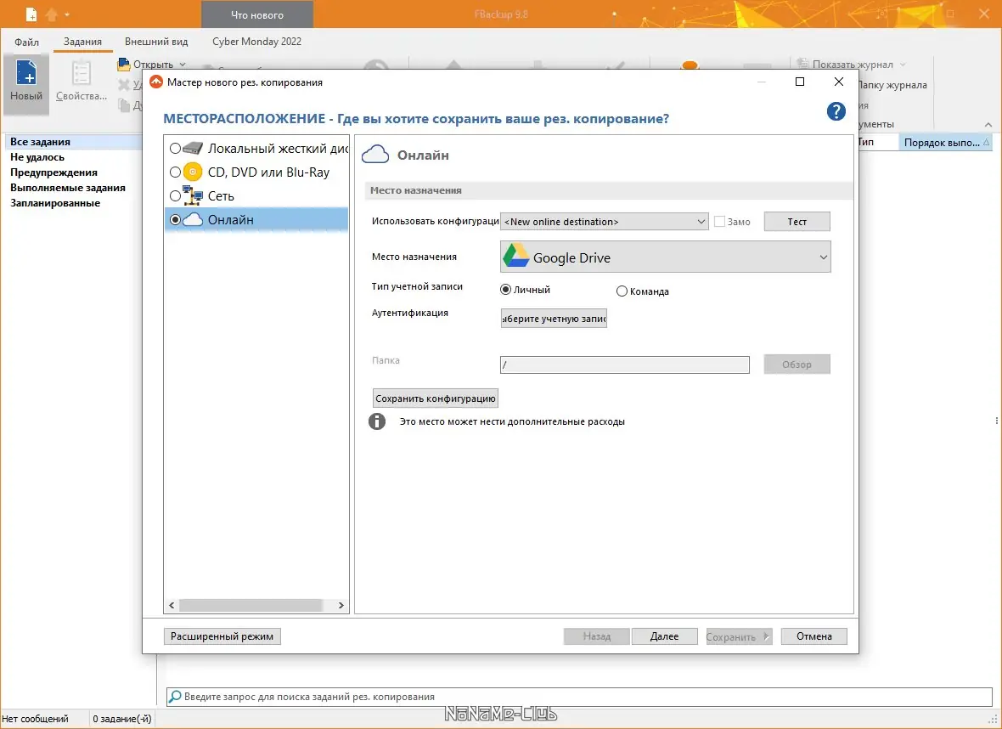Switch to Расширенный режим
Image resolution: width=1002 pixels, height=729 pixels.
click(222, 636)
